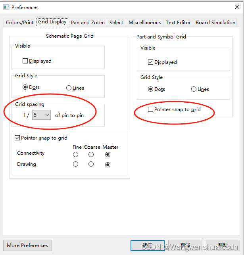244x255 pixels.
Task: Set Connectivity to Coarse
Action: coord(91,155)
